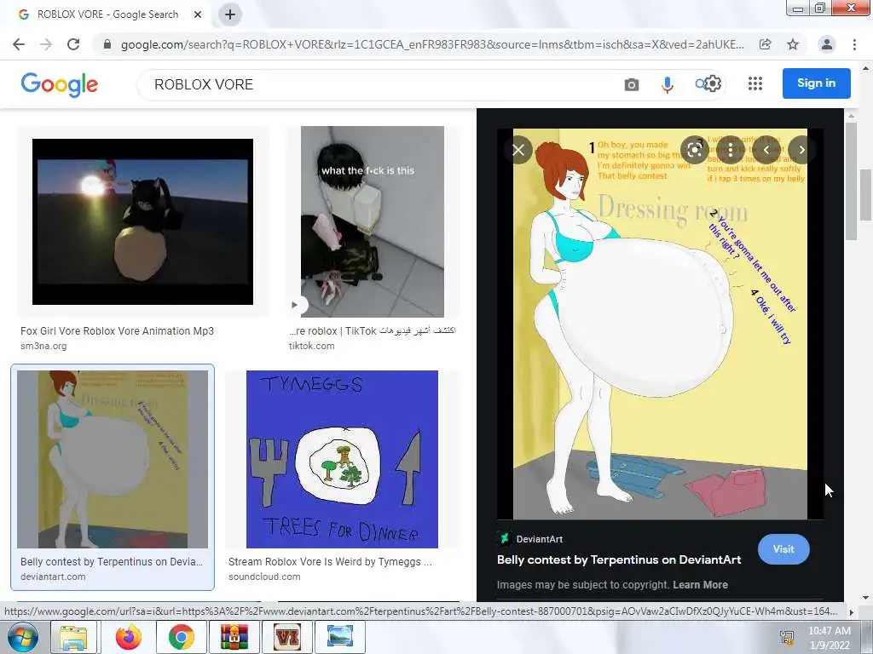Switch to Chrome in the taskbar

(181, 637)
